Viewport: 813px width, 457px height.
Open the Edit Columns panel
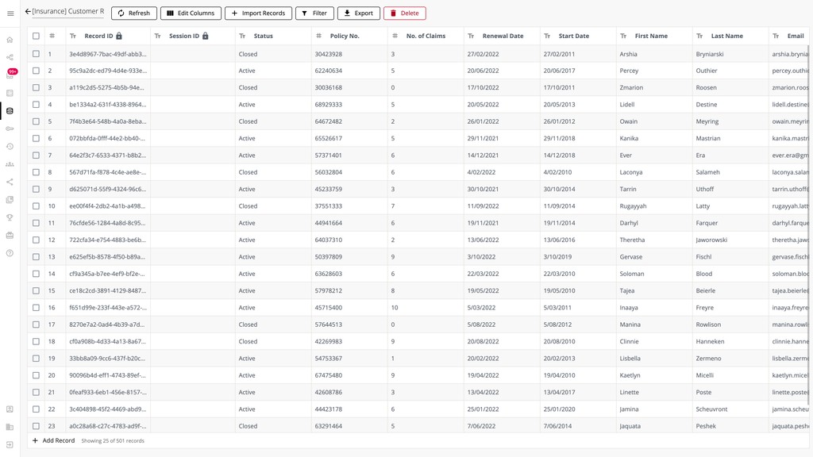tap(191, 13)
